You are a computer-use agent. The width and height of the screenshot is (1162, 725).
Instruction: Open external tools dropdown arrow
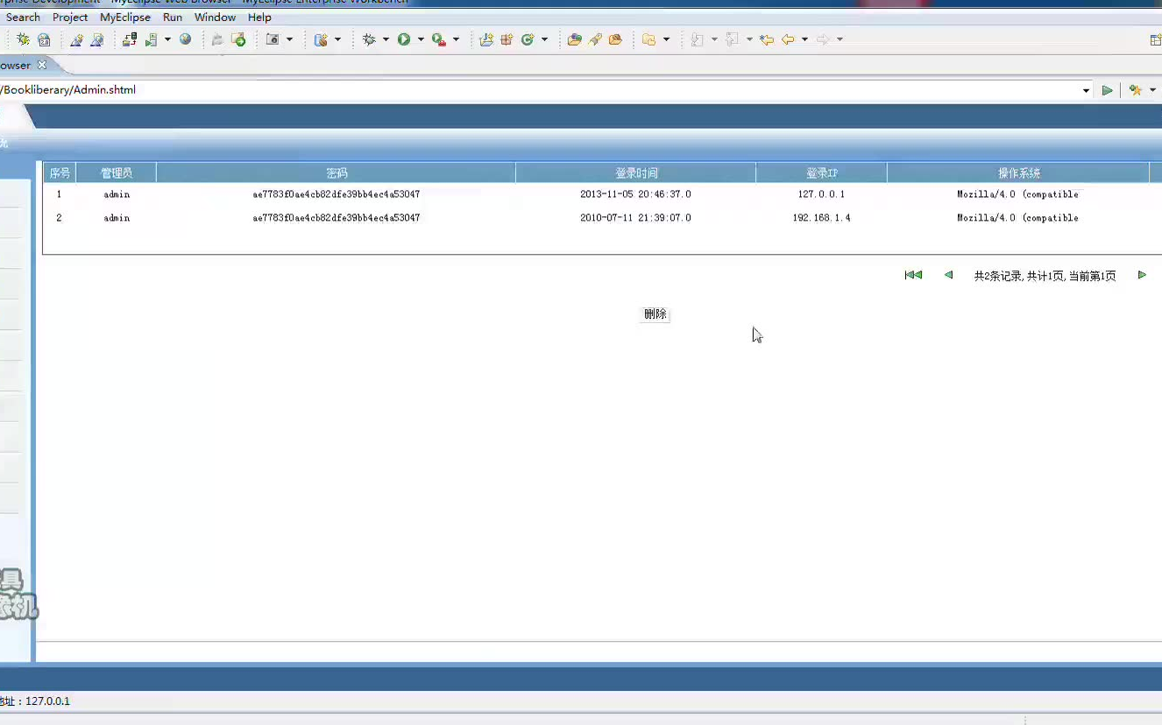[x=456, y=39]
